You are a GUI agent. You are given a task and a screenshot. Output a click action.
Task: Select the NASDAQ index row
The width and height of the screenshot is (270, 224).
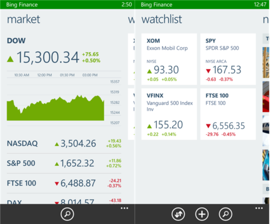(64, 143)
